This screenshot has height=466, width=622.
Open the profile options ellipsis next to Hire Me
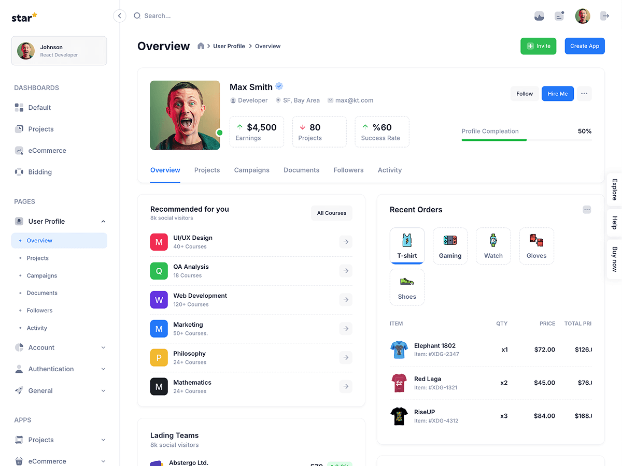(584, 93)
